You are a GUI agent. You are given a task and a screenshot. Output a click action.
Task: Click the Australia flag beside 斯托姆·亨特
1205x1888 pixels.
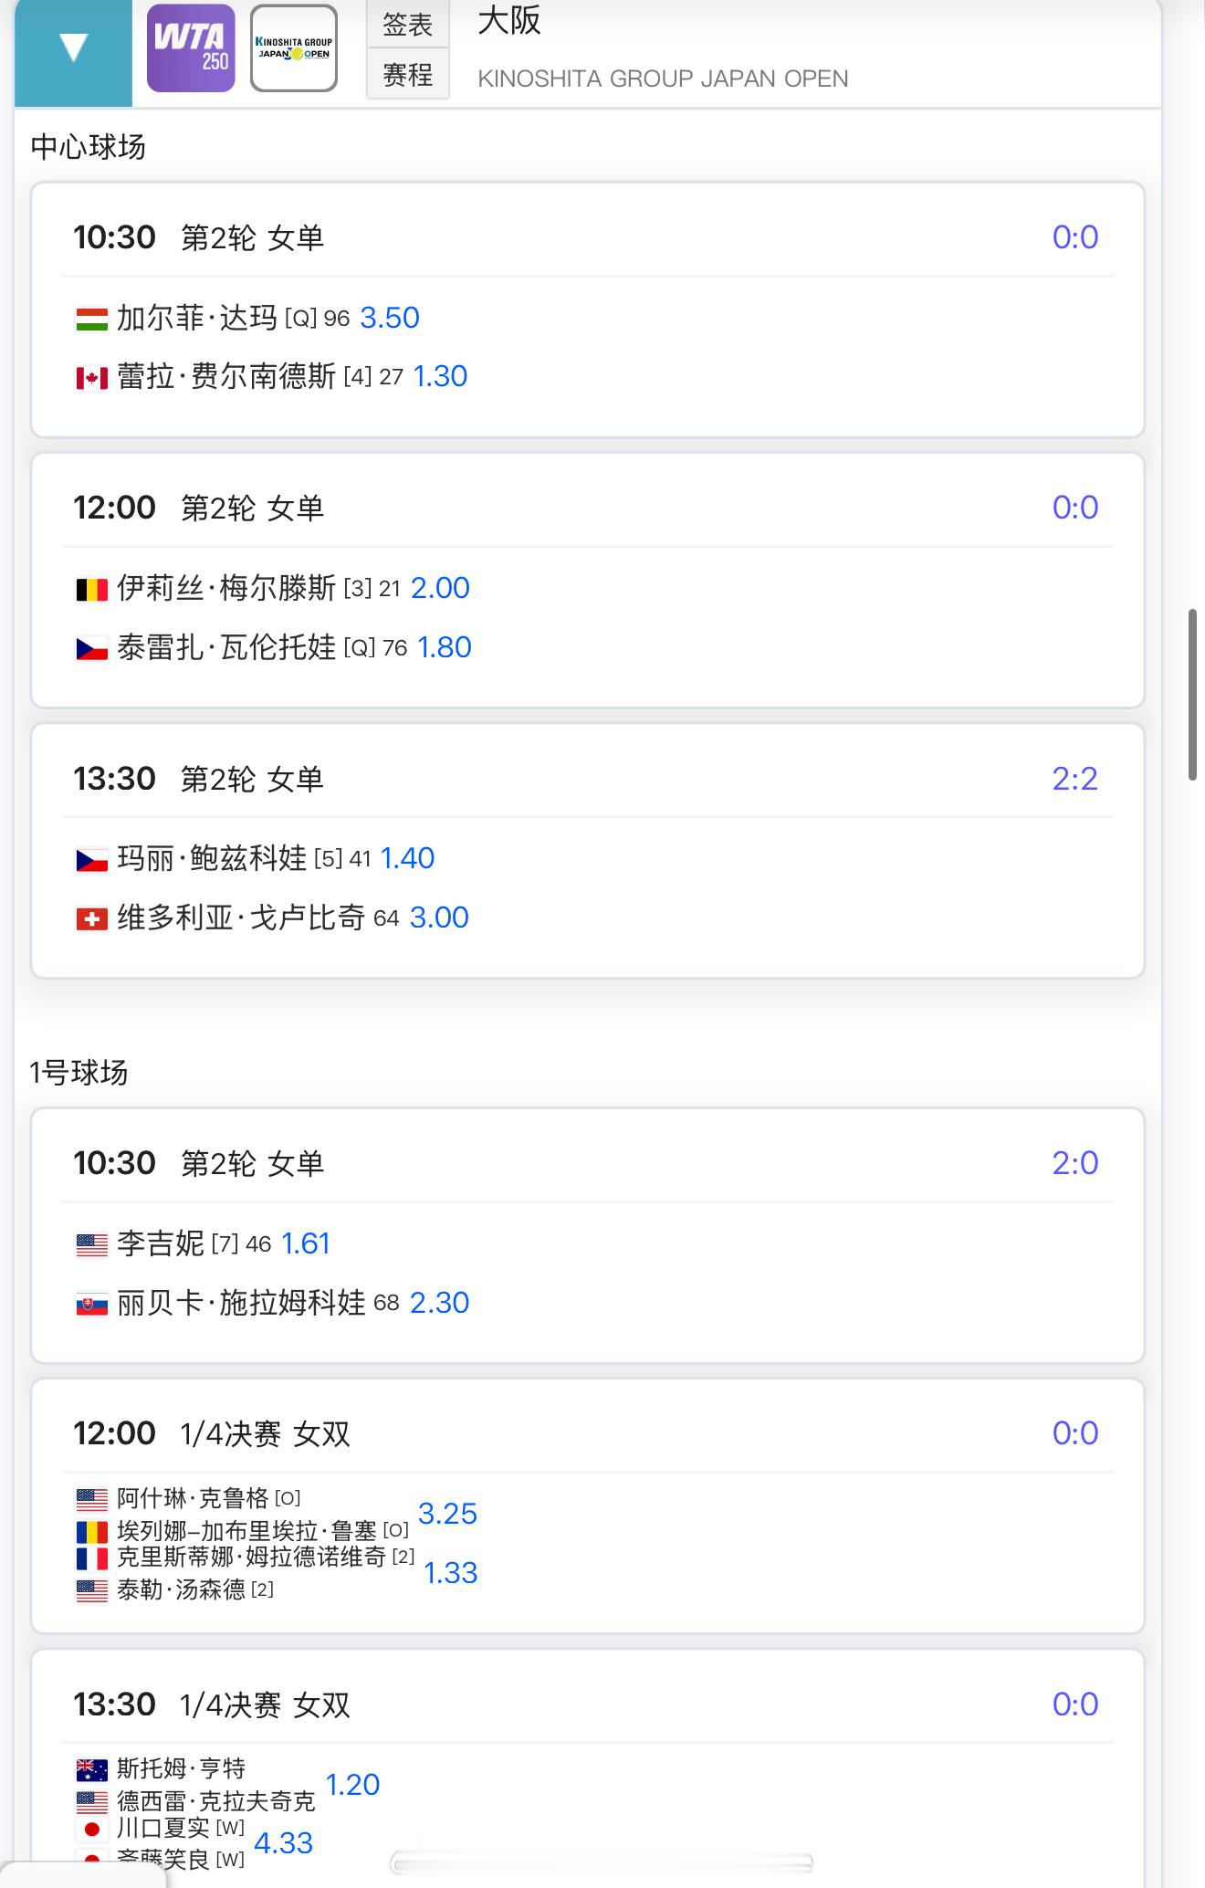(x=91, y=1770)
